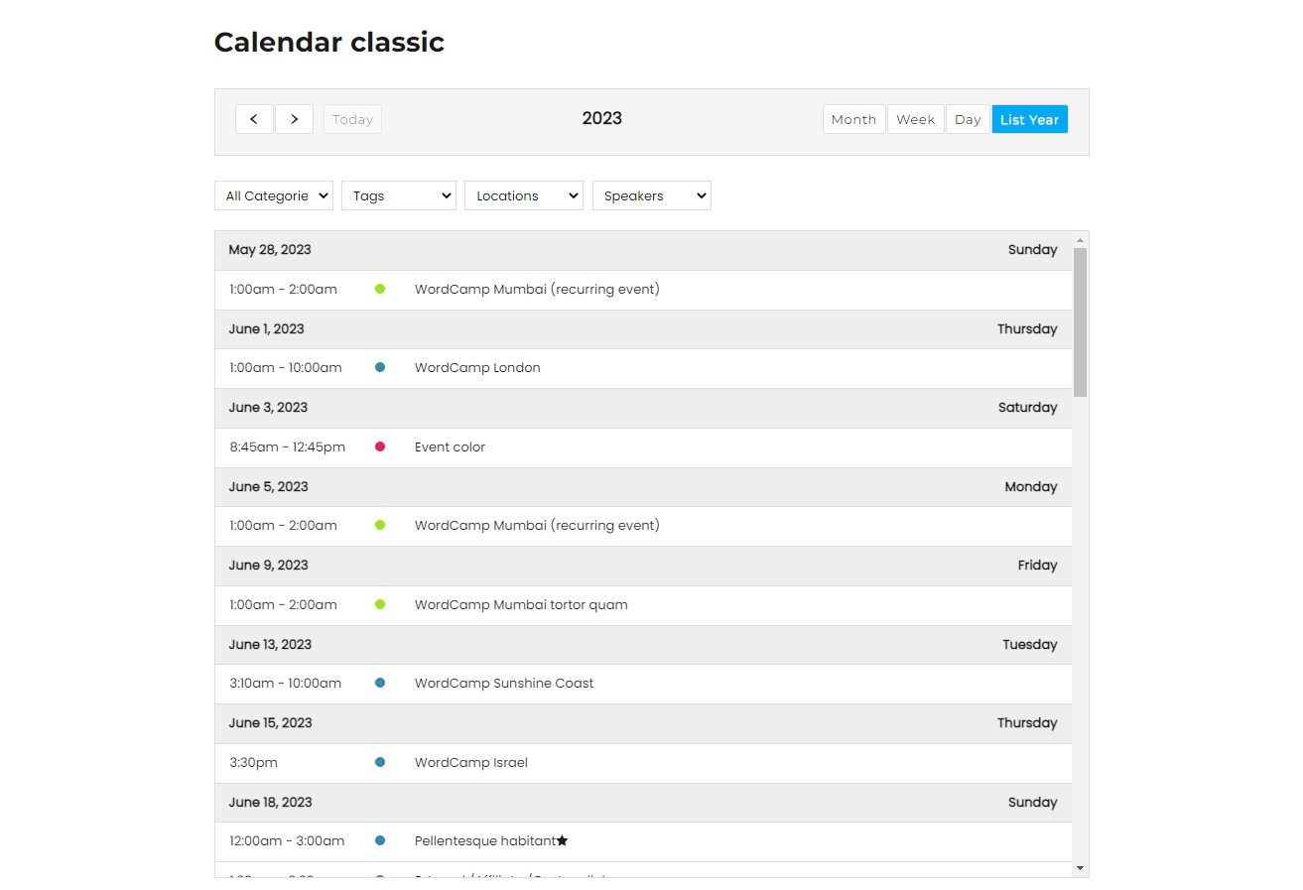Click the blue dot beside WordCamp Israel
Screen dimensions: 1303x890
[x=380, y=762]
